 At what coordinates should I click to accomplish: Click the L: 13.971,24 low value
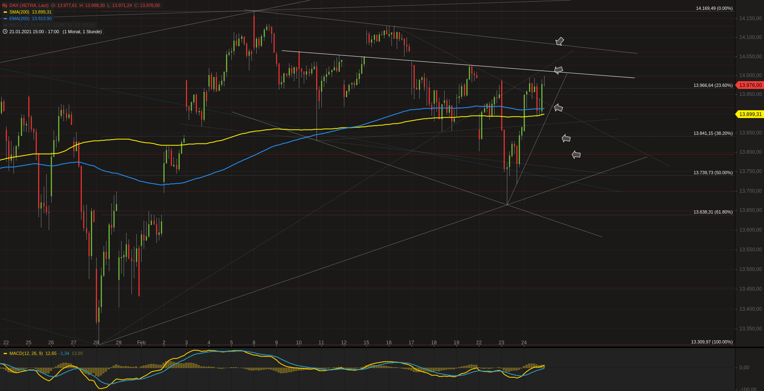[120, 5]
